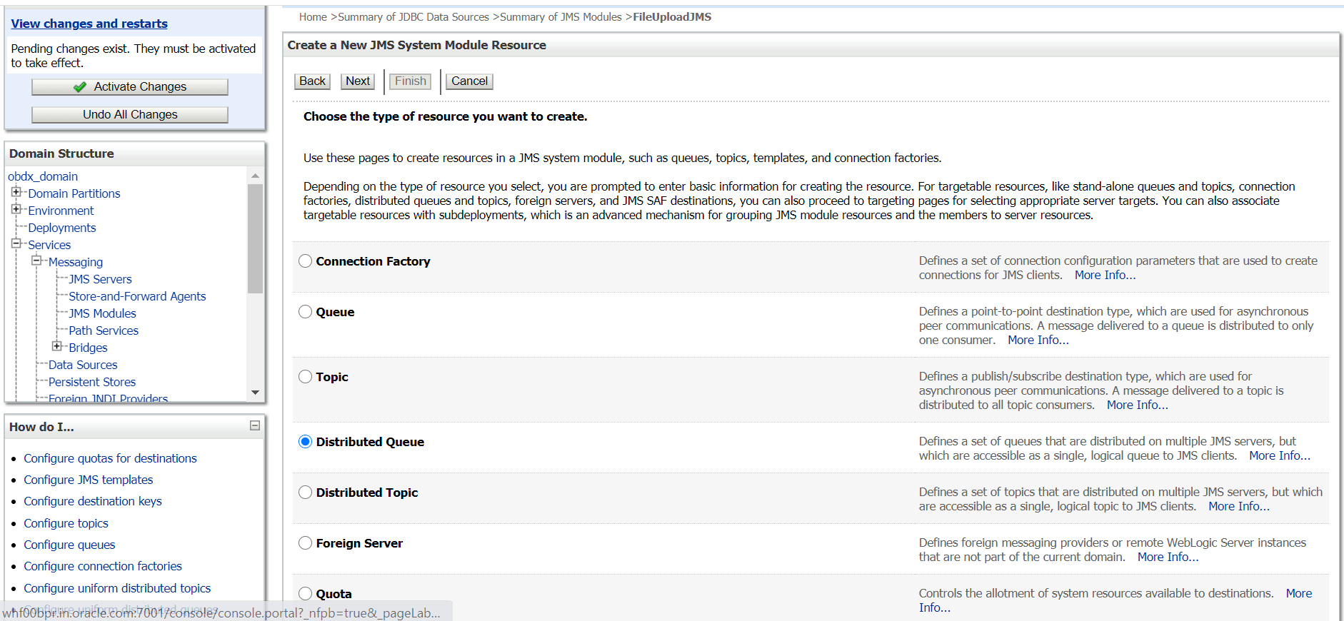Click the Activate Changes checkmark button
The width and height of the screenshot is (1344, 621).
(130, 87)
